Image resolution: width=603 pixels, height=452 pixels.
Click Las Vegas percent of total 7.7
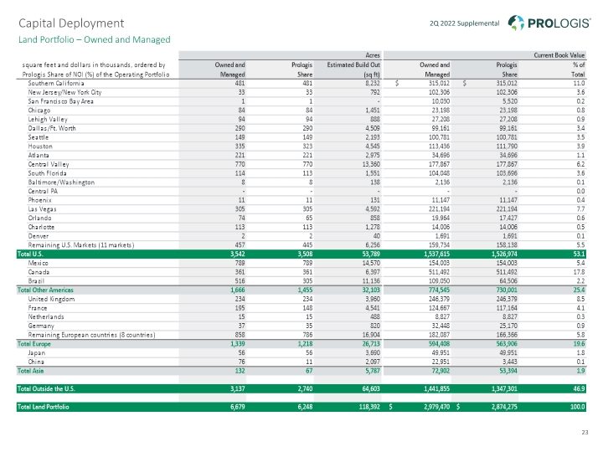(x=580, y=209)
